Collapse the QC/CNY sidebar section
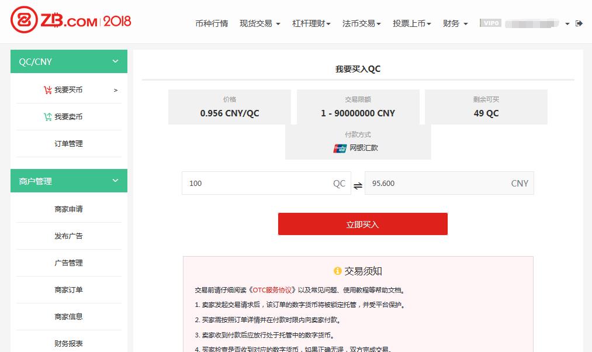The height and width of the screenshot is (352, 592). (x=69, y=61)
